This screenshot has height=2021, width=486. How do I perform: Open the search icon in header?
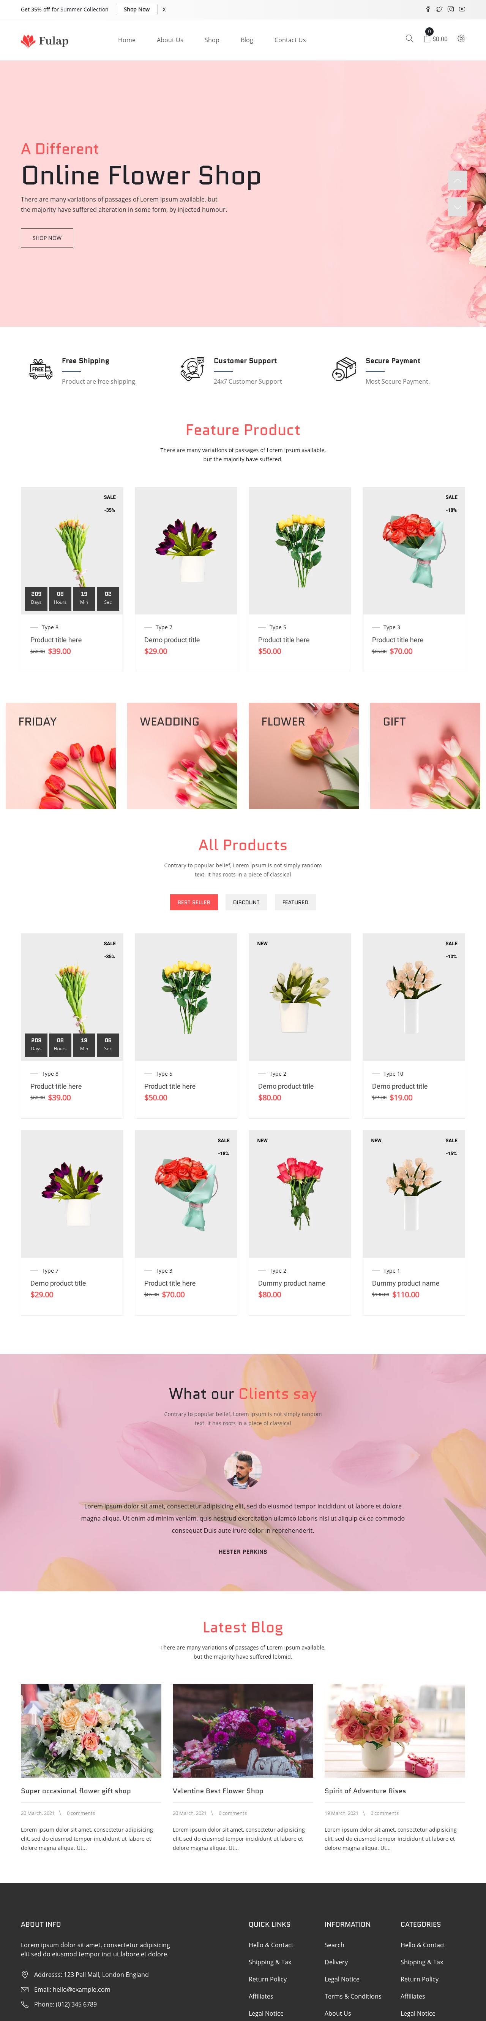click(x=409, y=38)
